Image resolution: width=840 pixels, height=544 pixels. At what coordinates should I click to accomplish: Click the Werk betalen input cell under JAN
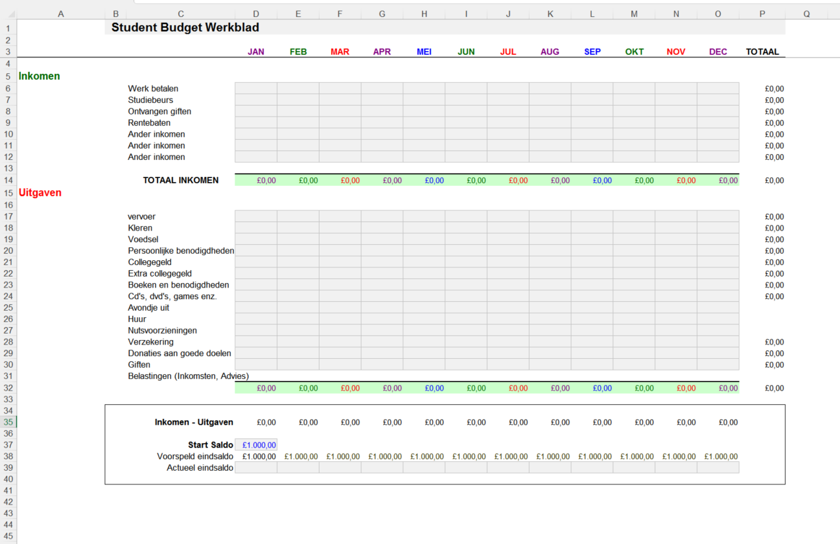tap(256, 89)
